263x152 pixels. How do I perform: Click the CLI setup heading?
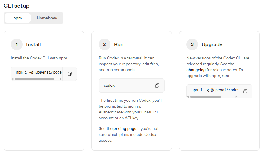(16, 6)
